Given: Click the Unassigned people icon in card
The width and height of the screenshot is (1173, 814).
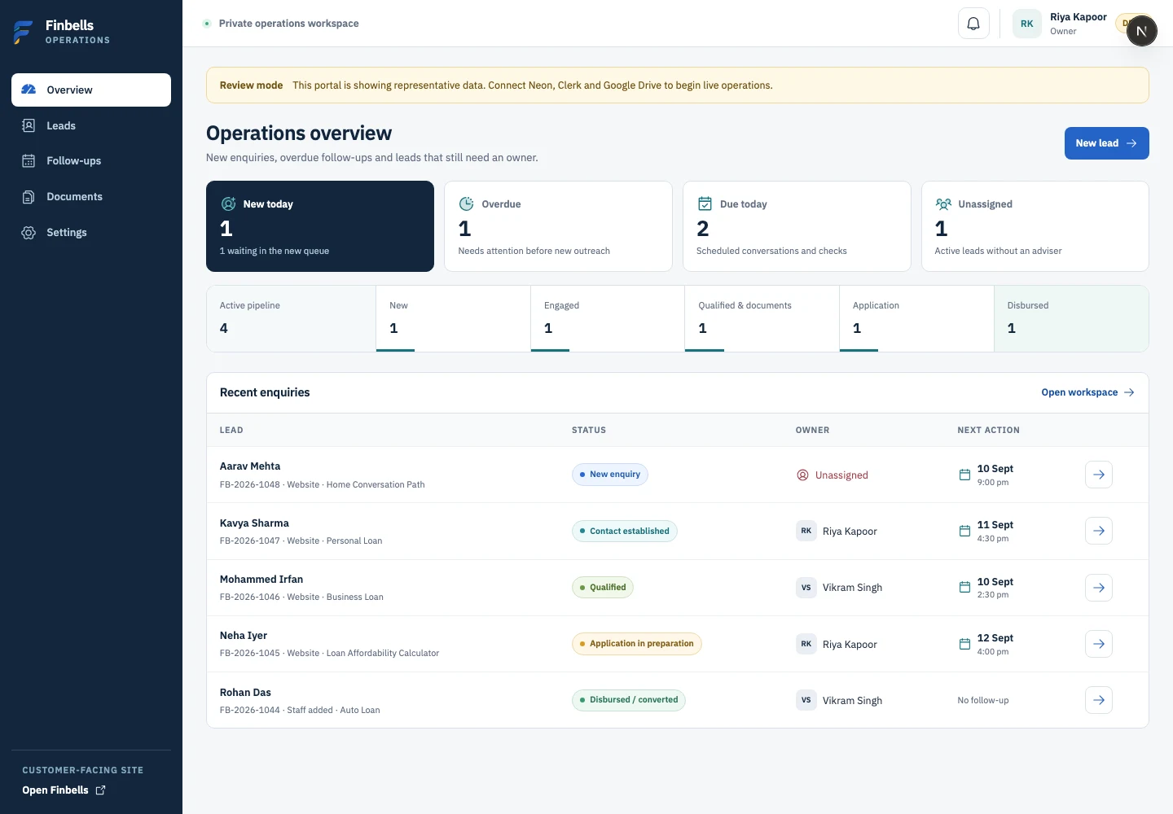Looking at the screenshot, I should pyautogui.click(x=943, y=204).
